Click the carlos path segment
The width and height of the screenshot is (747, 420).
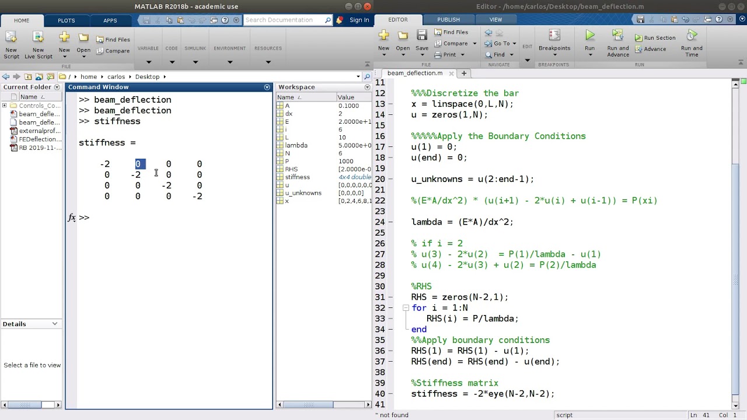click(x=116, y=76)
